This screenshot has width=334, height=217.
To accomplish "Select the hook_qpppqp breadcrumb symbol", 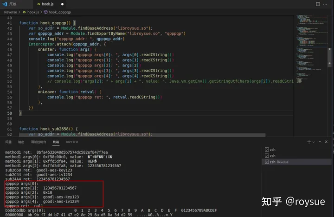I will pyautogui.click(x=60, y=12).
